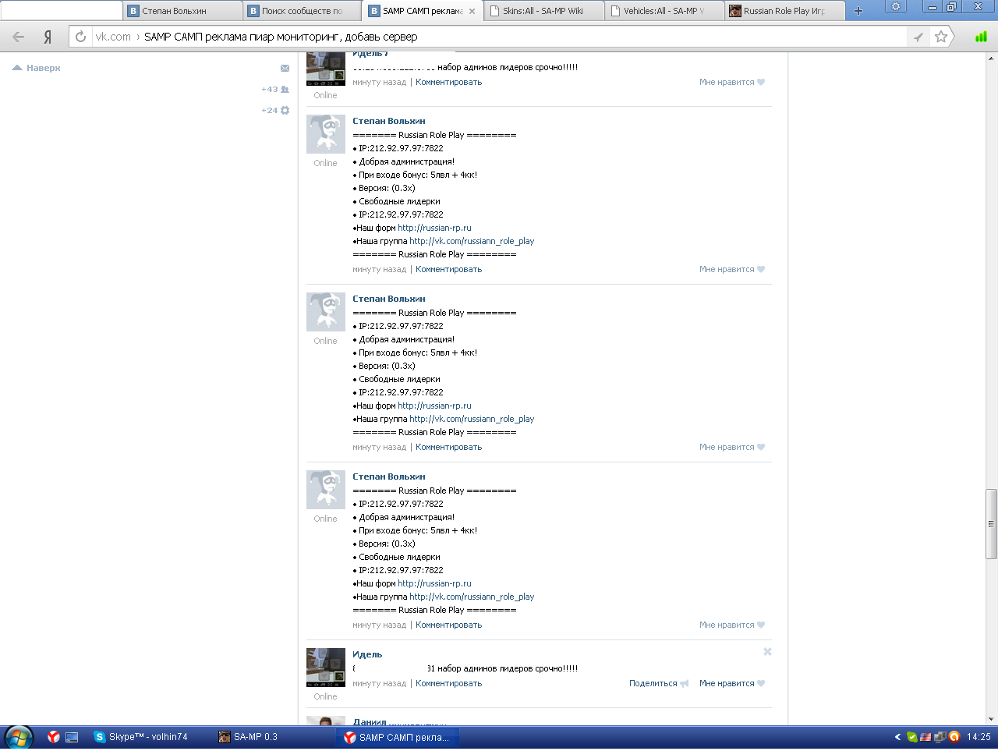The width and height of the screenshot is (998, 751).
Task: Close the SAMP САМП реклама tab
Action: (x=472, y=11)
